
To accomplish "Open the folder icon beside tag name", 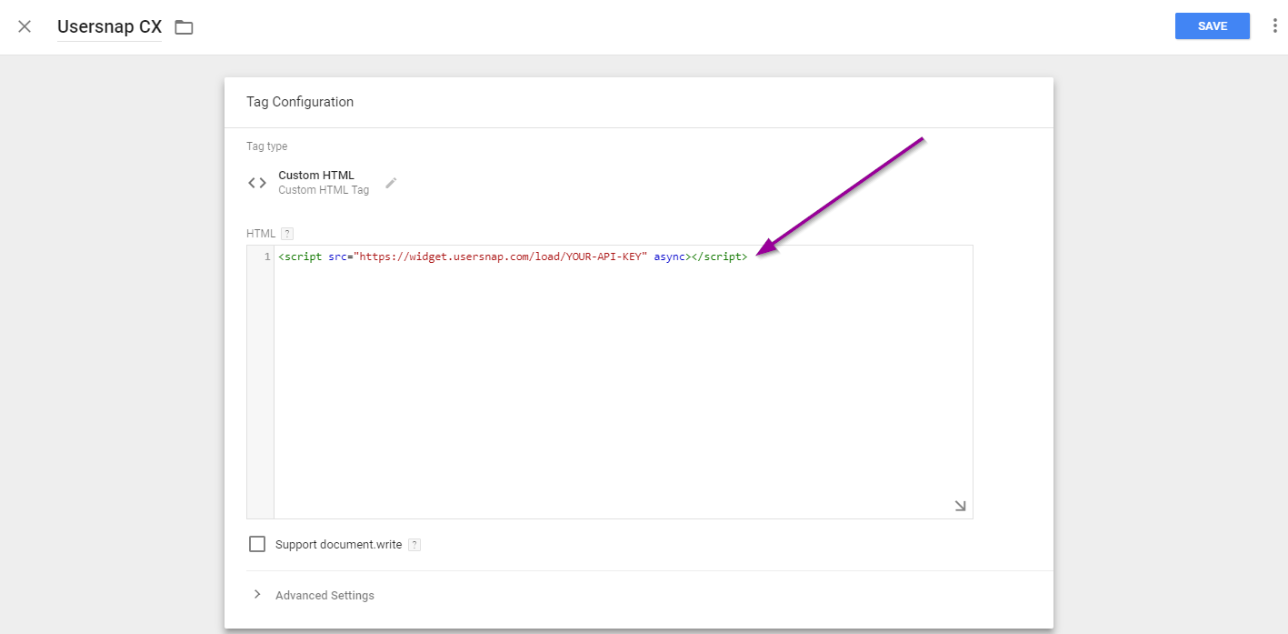I will click(x=185, y=27).
